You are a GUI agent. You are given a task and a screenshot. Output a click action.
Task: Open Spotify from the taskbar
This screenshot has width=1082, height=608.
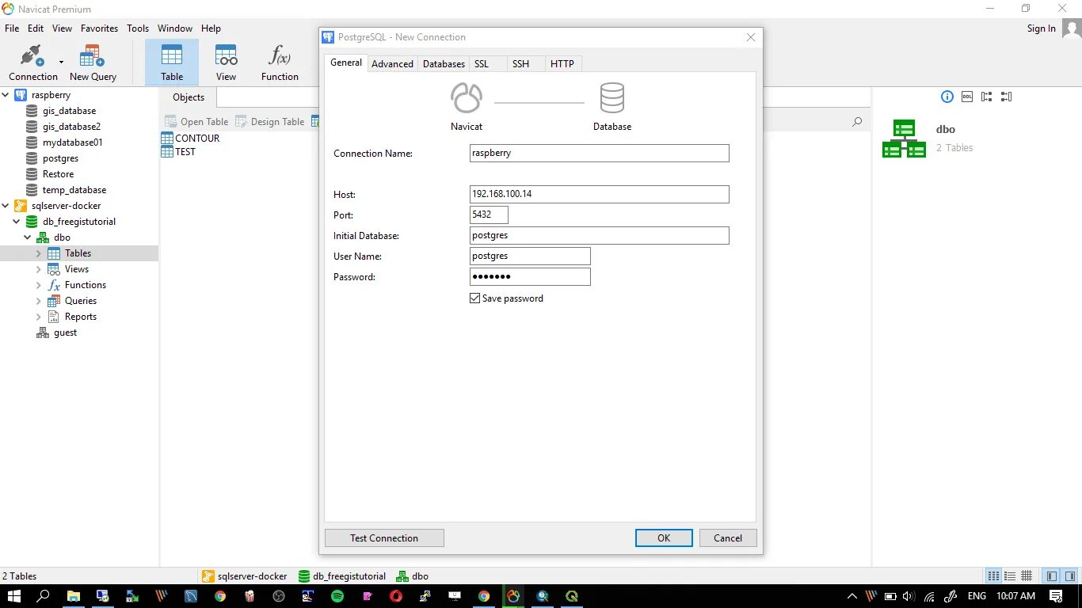point(337,596)
